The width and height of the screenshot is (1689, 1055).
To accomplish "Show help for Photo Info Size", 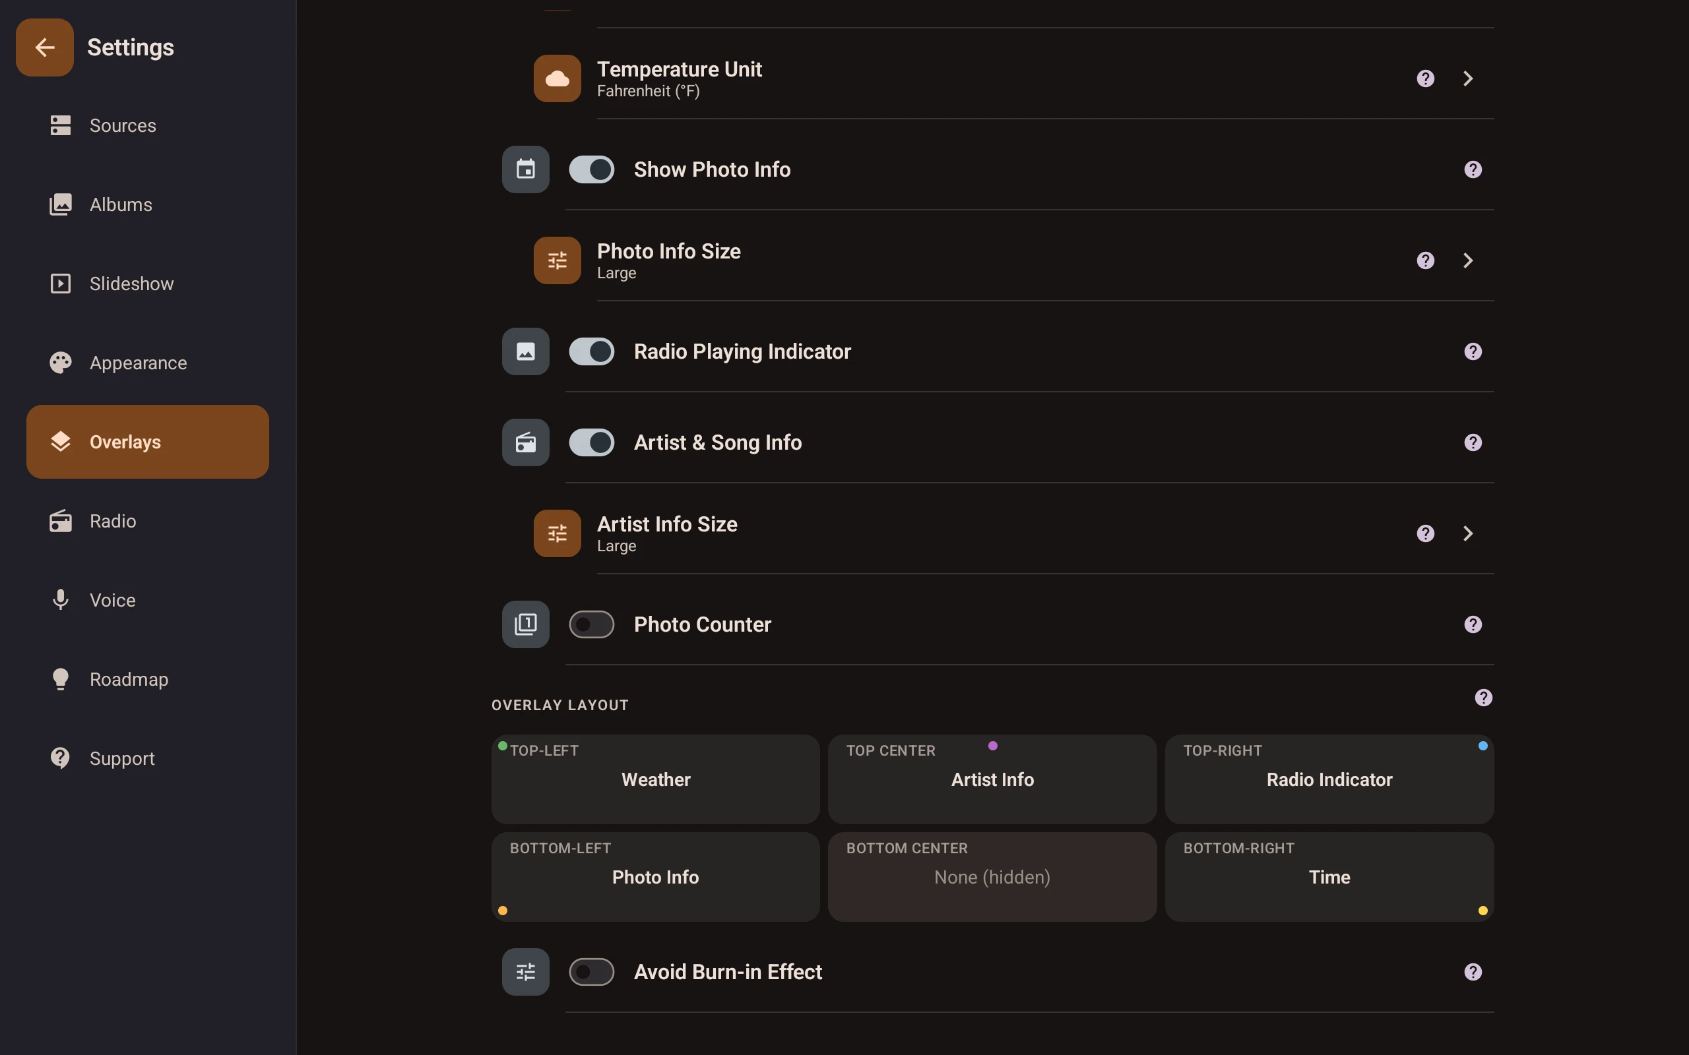I will tap(1425, 260).
